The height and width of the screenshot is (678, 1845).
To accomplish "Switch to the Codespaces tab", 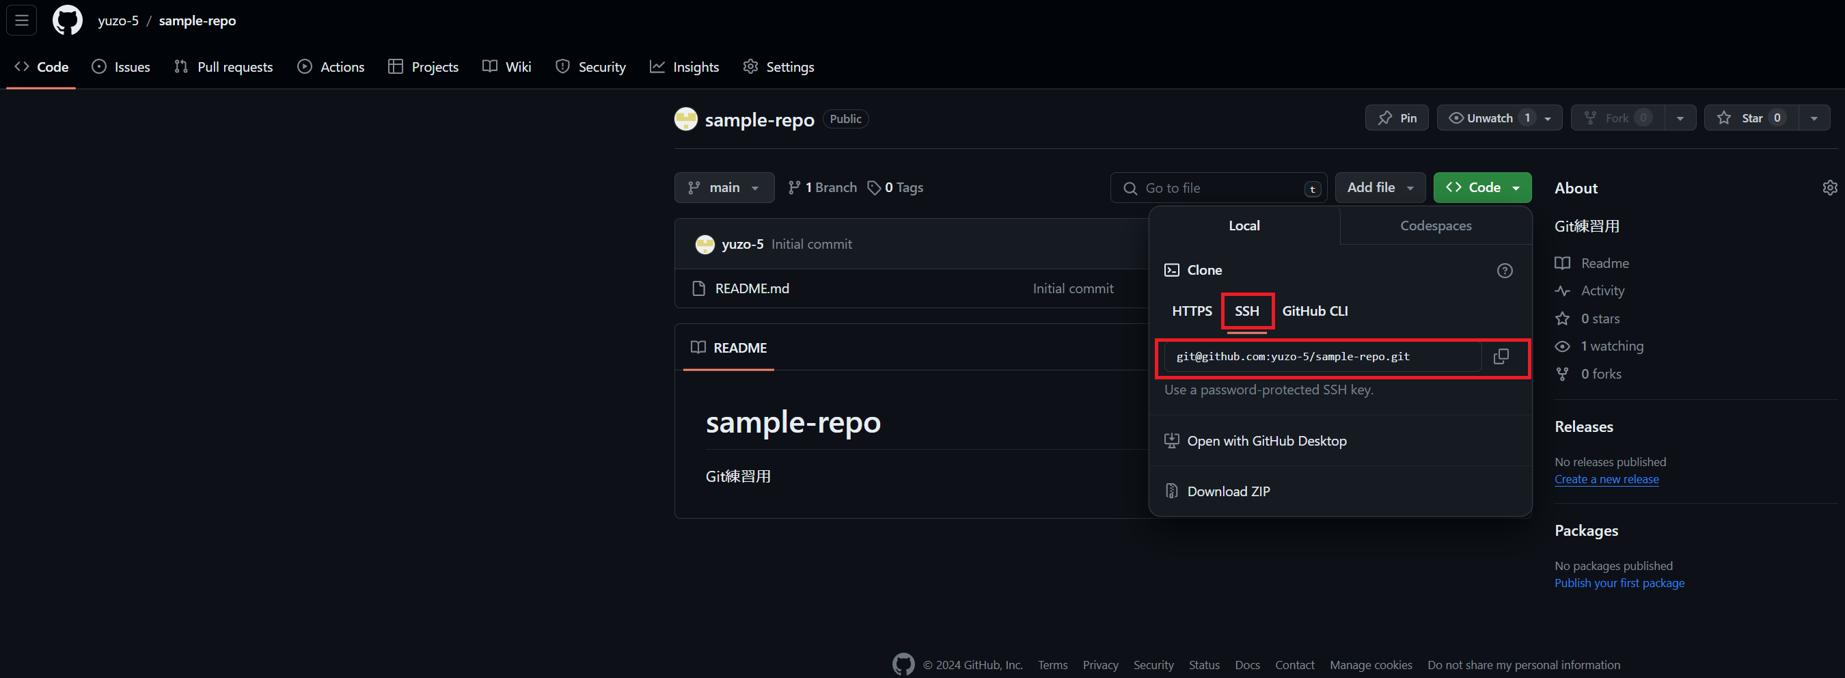I will (x=1435, y=226).
